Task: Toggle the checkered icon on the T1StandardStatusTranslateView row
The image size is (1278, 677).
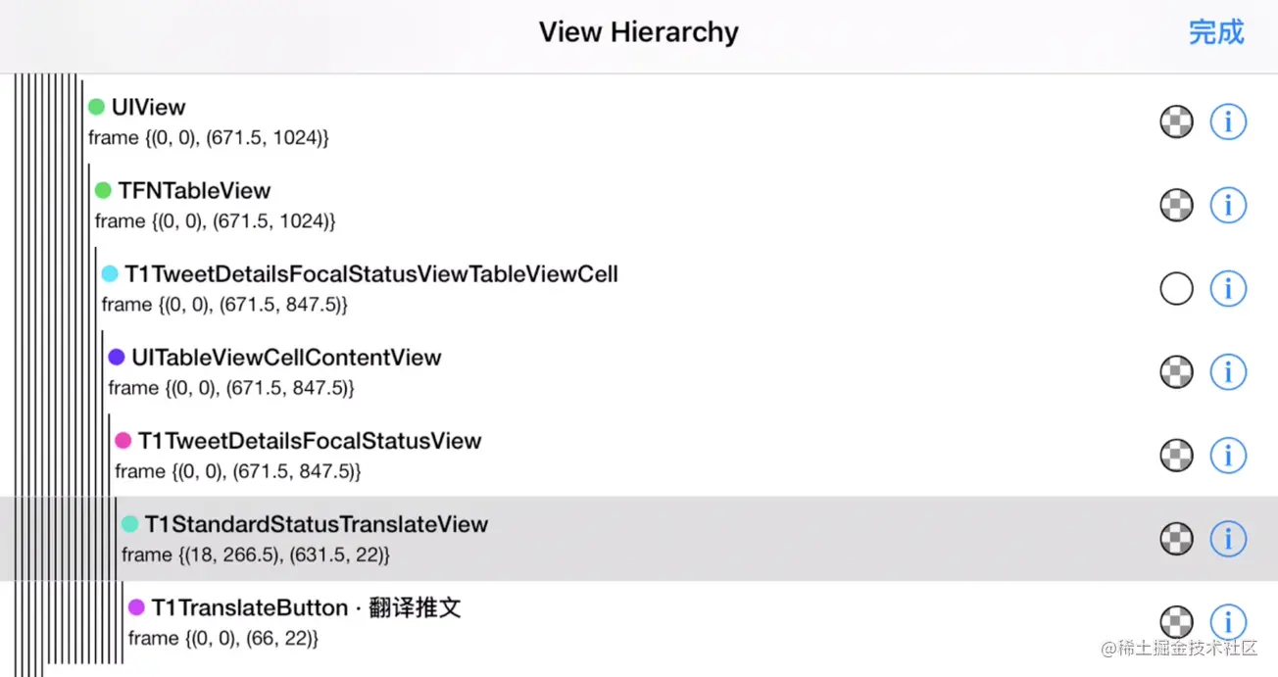Action: point(1176,538)
